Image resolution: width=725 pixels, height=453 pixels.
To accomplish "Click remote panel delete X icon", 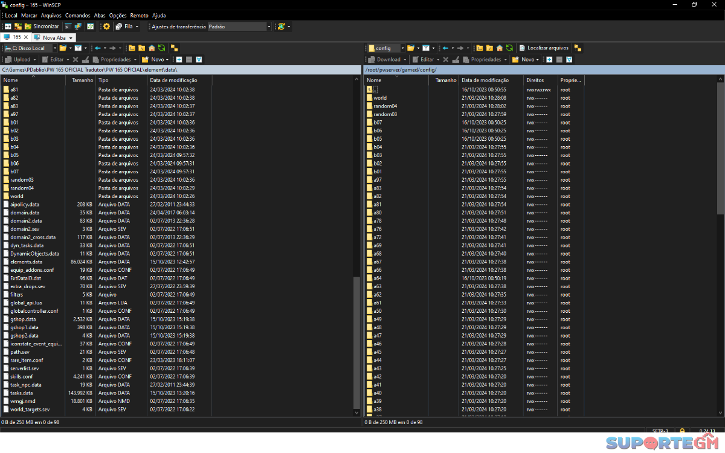I will pyautogui.click(x=445, y=60).
